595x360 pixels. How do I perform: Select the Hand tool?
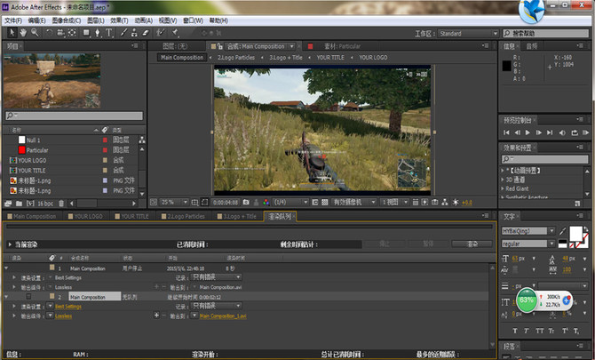(21, 33)
